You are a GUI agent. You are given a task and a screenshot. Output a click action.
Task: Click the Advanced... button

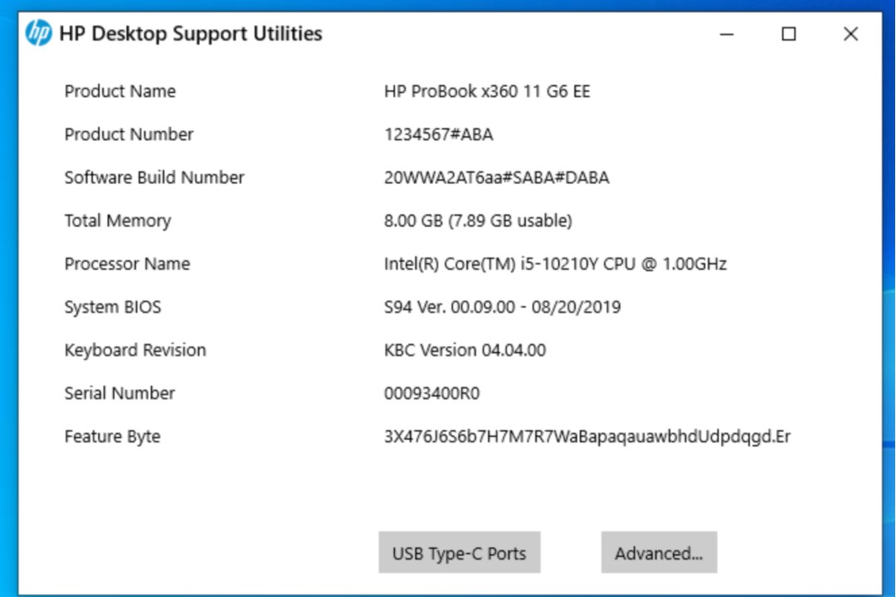click(x=659, y=553)
